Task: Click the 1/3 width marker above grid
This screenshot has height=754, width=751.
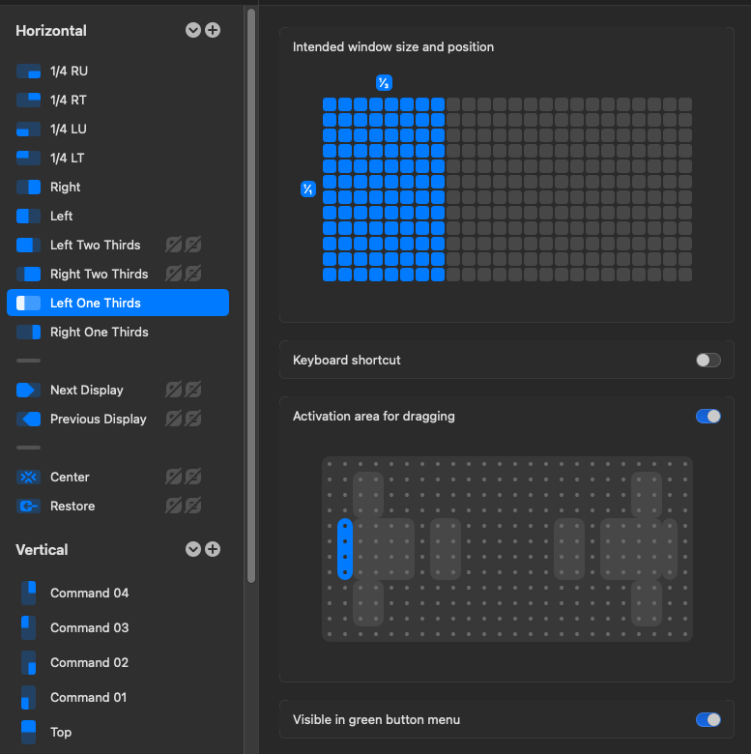Action: pyautogui.click(x=384, y=83)
